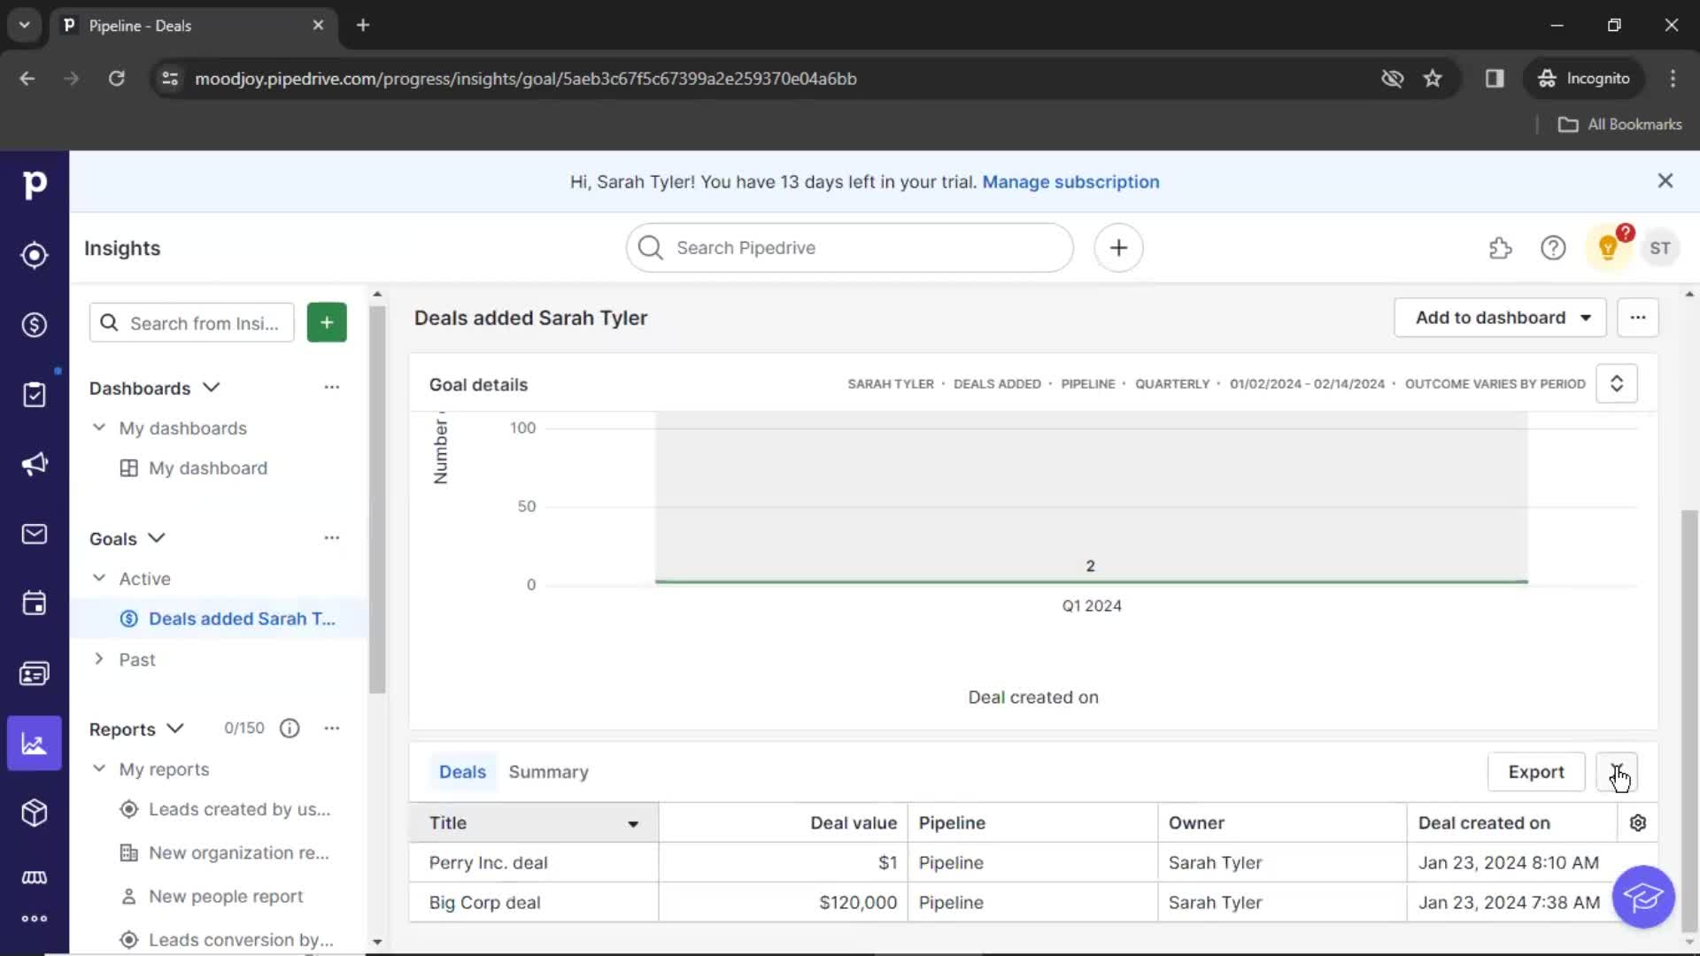
Task: Click the settings gear icon on deals table
Action: tap(1637, 823)
